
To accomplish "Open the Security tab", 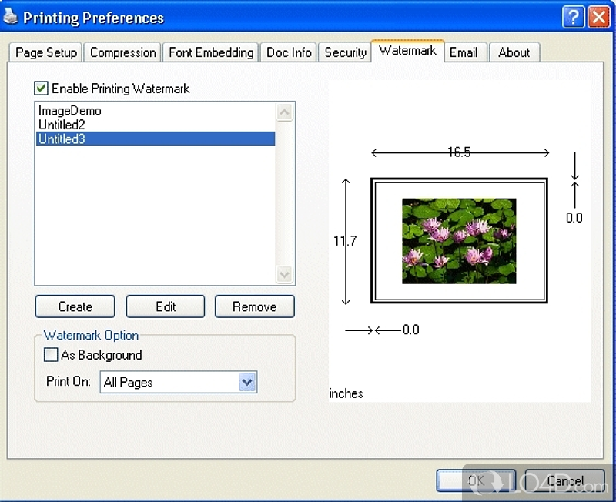I will (x=345, y=52).
